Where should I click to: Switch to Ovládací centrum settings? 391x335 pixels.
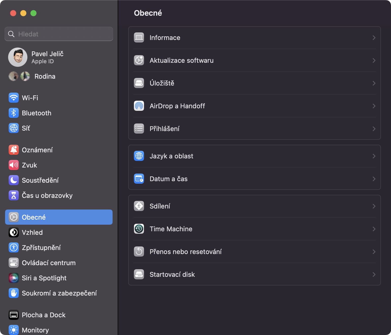(x=48, y=263)
